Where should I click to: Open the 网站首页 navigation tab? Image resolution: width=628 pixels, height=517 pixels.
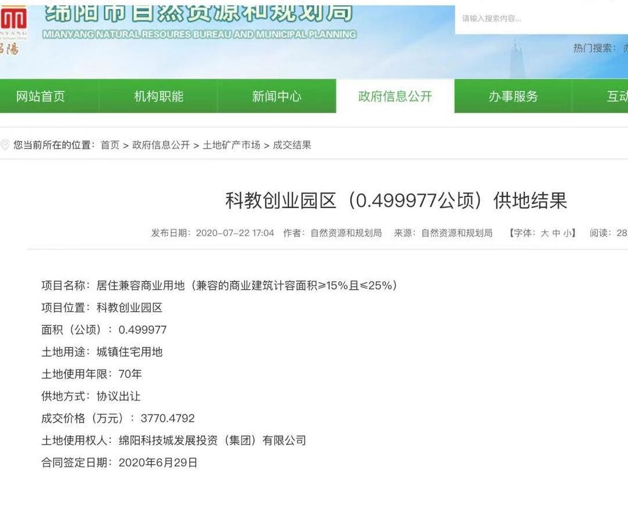[x=40, y=97]
